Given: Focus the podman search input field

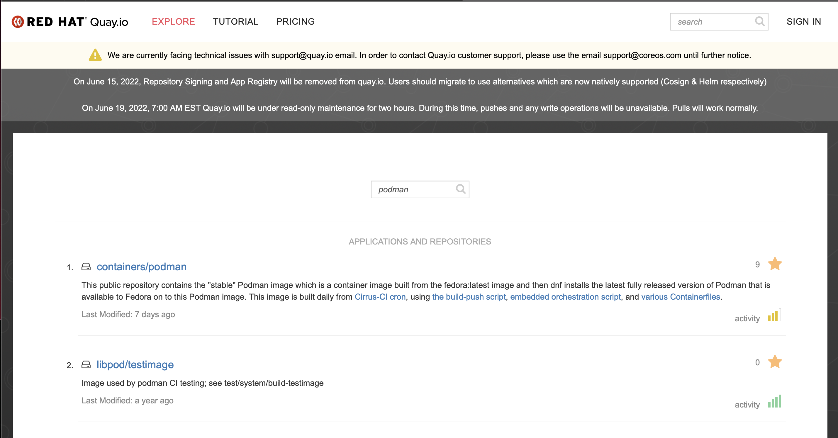Looking at the screenshot, I should [x=413, y=190].
